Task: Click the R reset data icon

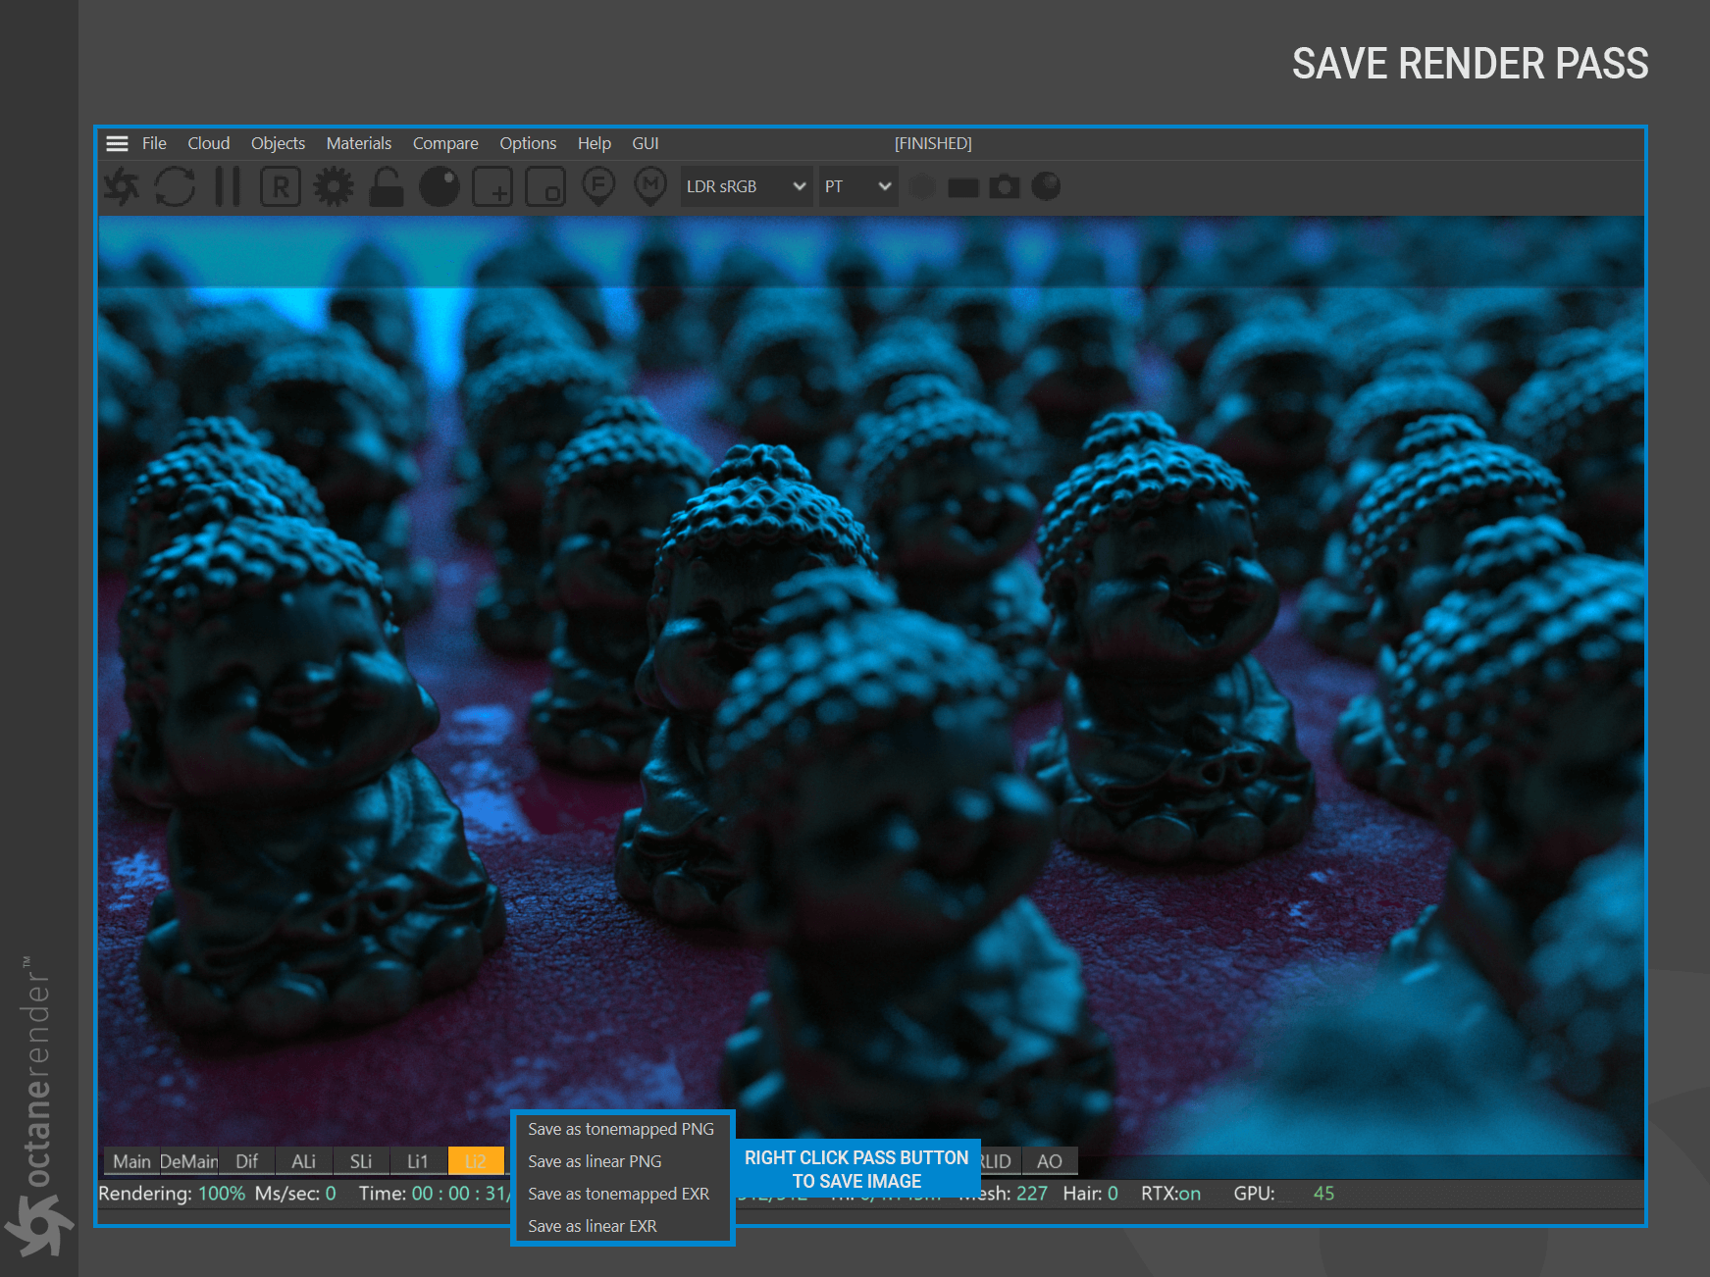Action: [281, 186]
